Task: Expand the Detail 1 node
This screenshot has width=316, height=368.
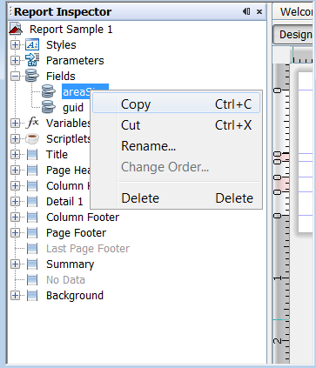Action: tap(16, 202)
